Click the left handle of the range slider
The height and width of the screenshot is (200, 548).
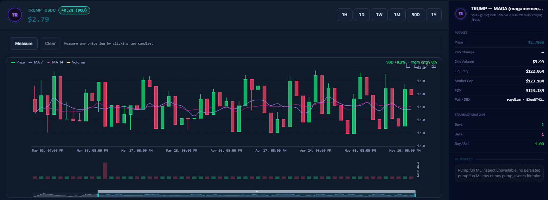coord(98,195)
